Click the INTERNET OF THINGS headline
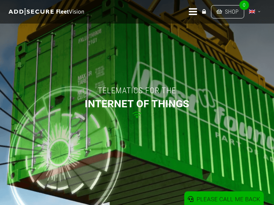Image resolution: width=274 pixels, height=205 pixels. pyautogui.click(x=137, y=104)
